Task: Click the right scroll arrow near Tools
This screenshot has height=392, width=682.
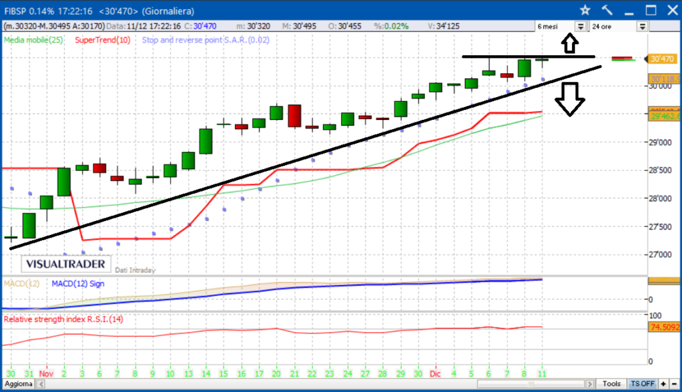Action: [590, 384]
